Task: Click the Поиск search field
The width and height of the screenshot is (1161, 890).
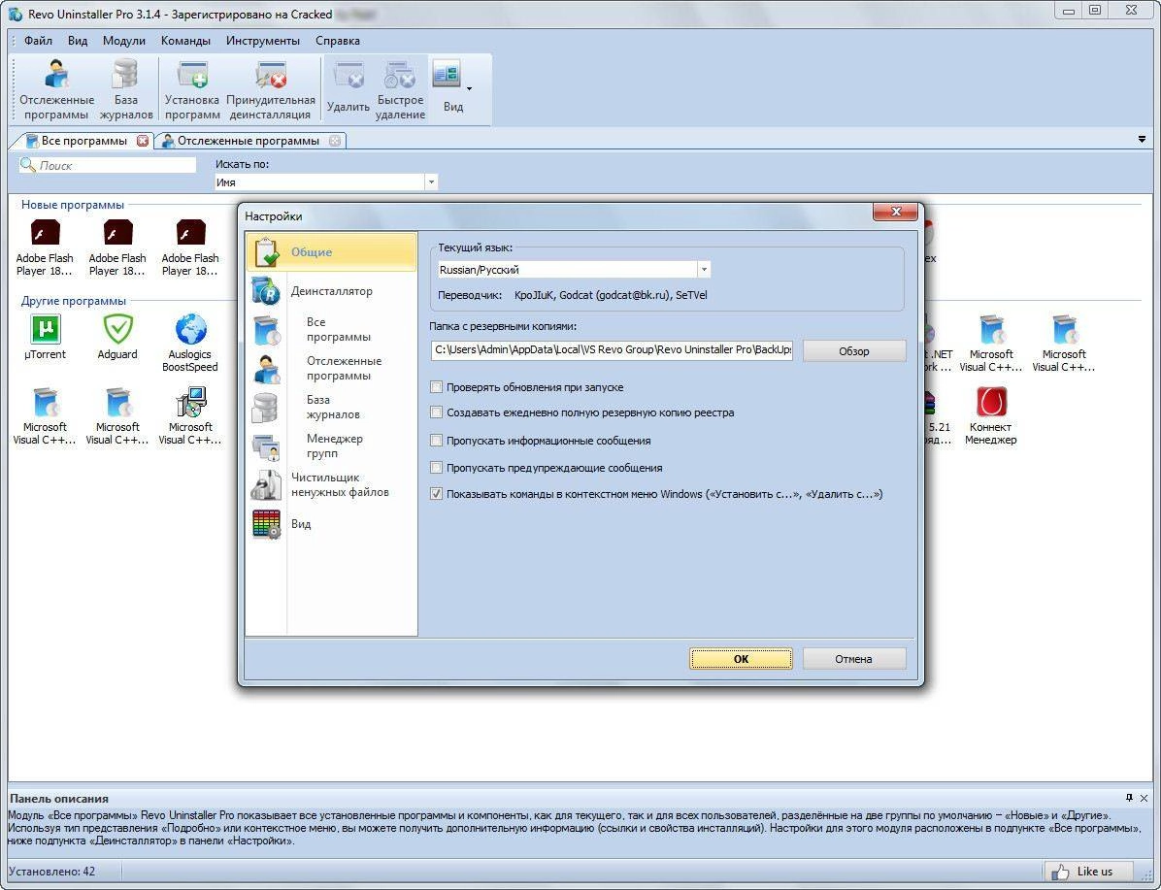Action: pos(108,165)
